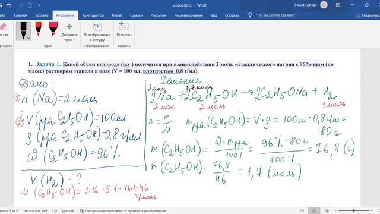
Task: Open the Вид tab
Action: (214, 15)
